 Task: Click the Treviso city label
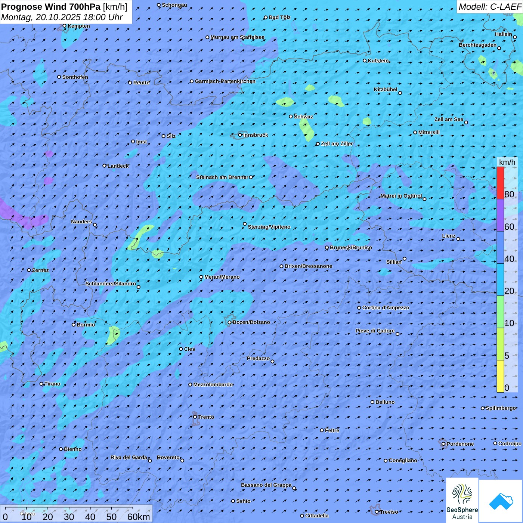389,512
